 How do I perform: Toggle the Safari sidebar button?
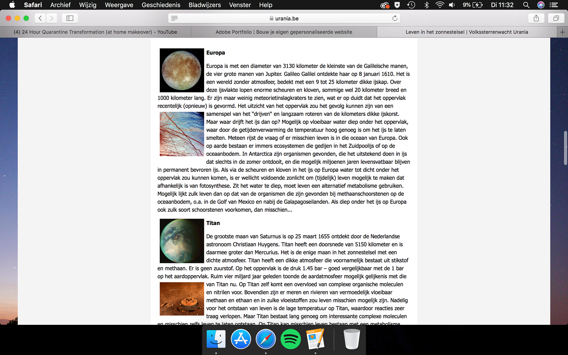point(70,18)
